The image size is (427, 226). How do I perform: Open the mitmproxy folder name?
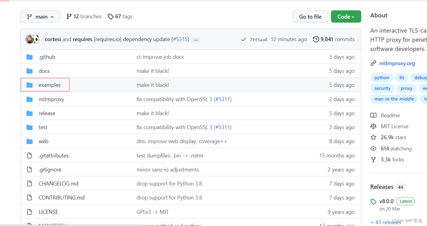51,99
